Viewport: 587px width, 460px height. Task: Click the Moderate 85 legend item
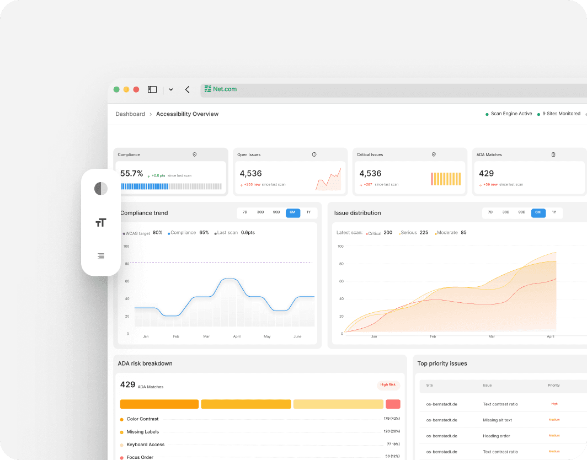pos(451,233)
